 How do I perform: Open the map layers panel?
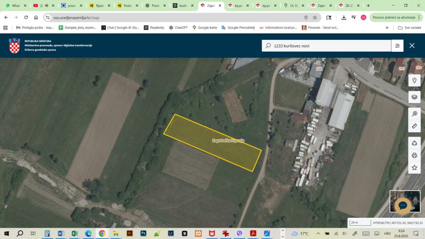click(x=414, y=97)
